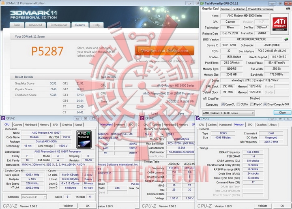Click the Physics Score value 7146
The height and width of the screenshot is (209, 292).
[x=53, y=89]
